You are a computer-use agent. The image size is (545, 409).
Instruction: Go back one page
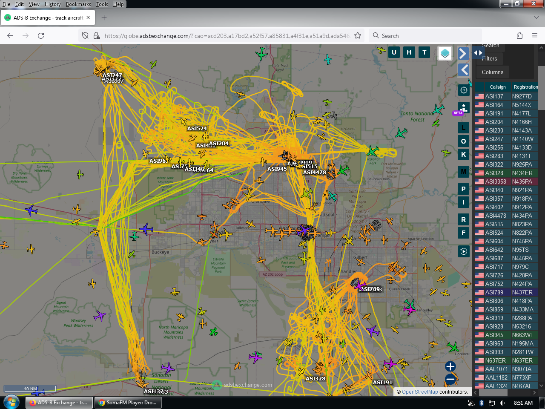pyautogui.click(x=10, y=36)
